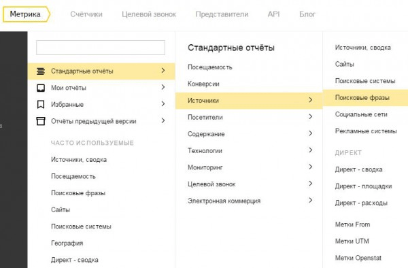
Task: Select Мои отчёты menu item
Action: click(x=101, y=88)
